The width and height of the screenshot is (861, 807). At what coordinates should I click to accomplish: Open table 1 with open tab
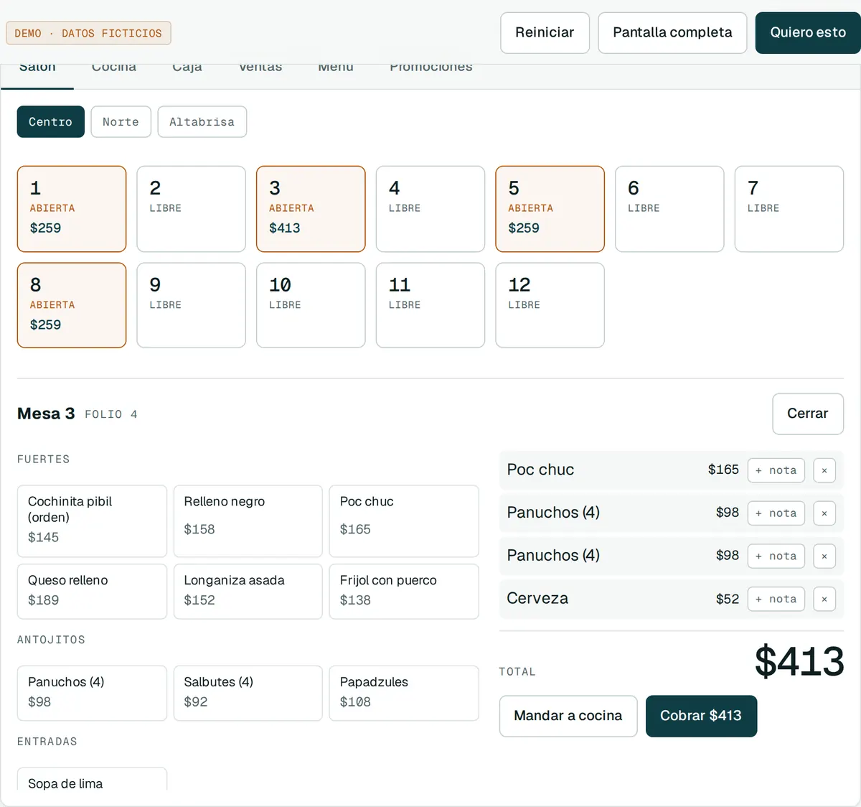(x=72, y=209)
